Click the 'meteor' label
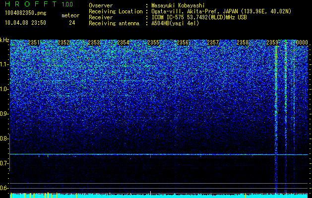Image resolution: width=312 pixels, height=198 pixels. pyautogui.click(x=70, y=15)
